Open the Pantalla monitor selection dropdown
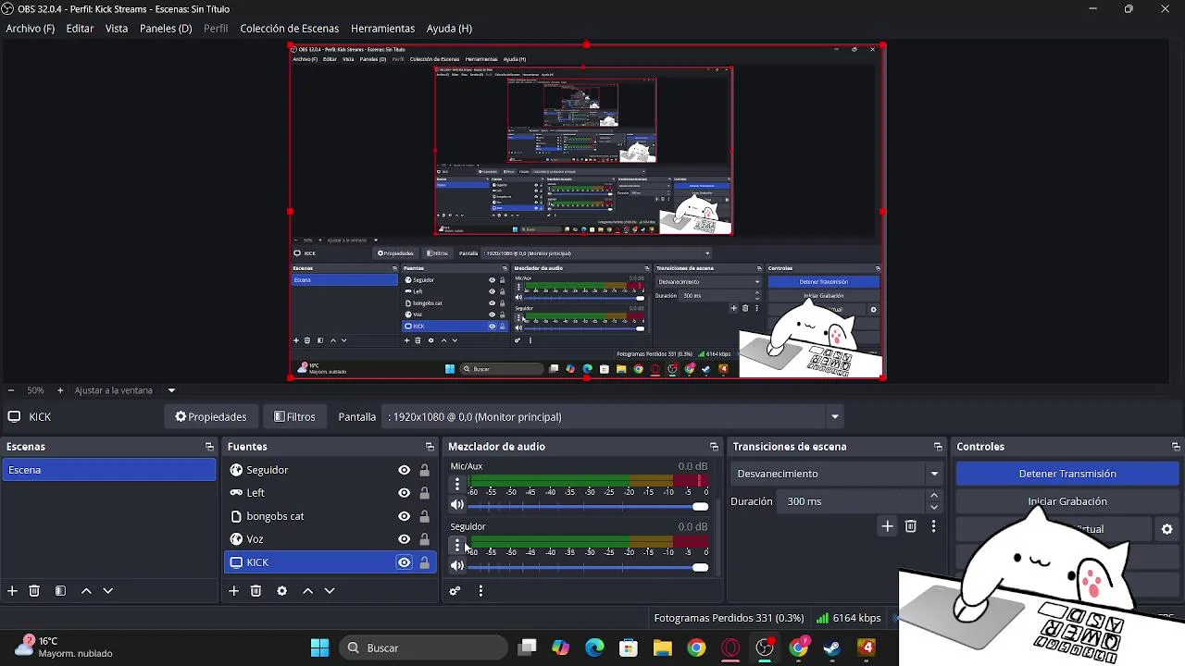This screenshot has width=1185, height=666. tap(834, 417)
